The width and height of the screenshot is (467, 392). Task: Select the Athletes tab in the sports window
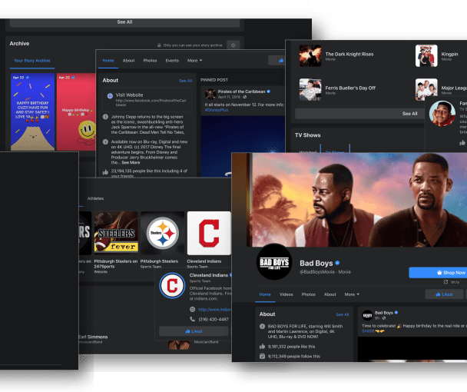coord(95,198)
